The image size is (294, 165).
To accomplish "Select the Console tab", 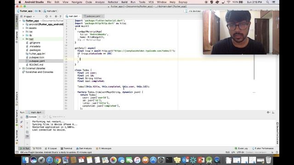I will (x=31, y=117).
